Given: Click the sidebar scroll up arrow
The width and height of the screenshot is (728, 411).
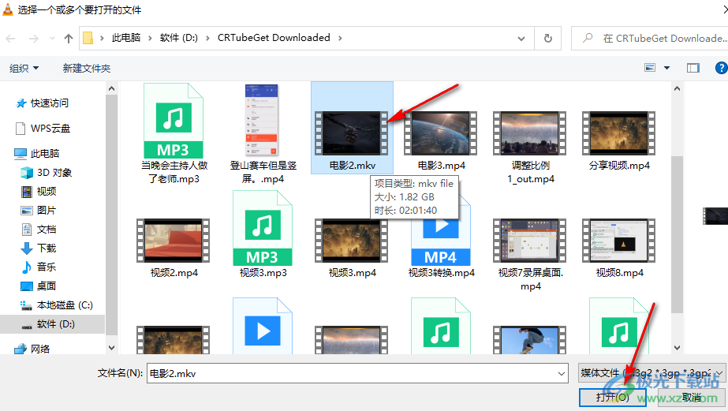Looking at the screenshot, I should tap(111, 88).
